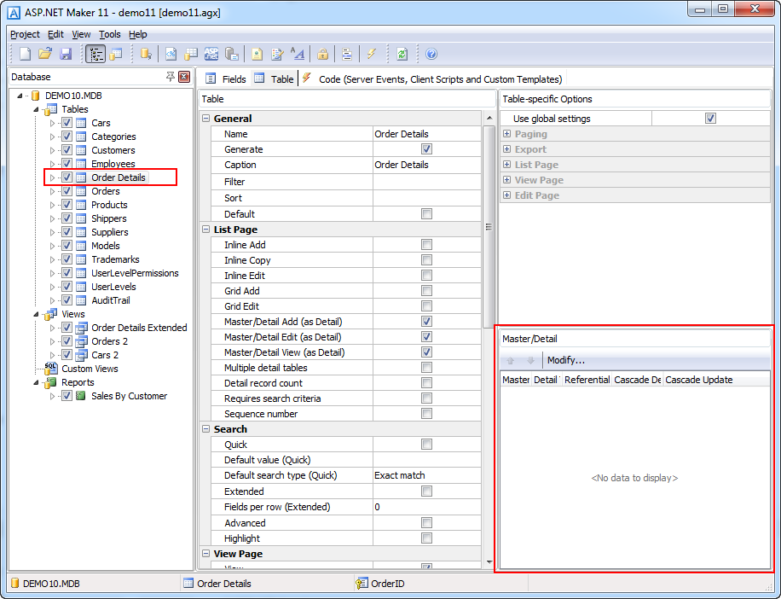781x599 pixels.
Task: Collapse the Views tree node
Action: point(36,314)
